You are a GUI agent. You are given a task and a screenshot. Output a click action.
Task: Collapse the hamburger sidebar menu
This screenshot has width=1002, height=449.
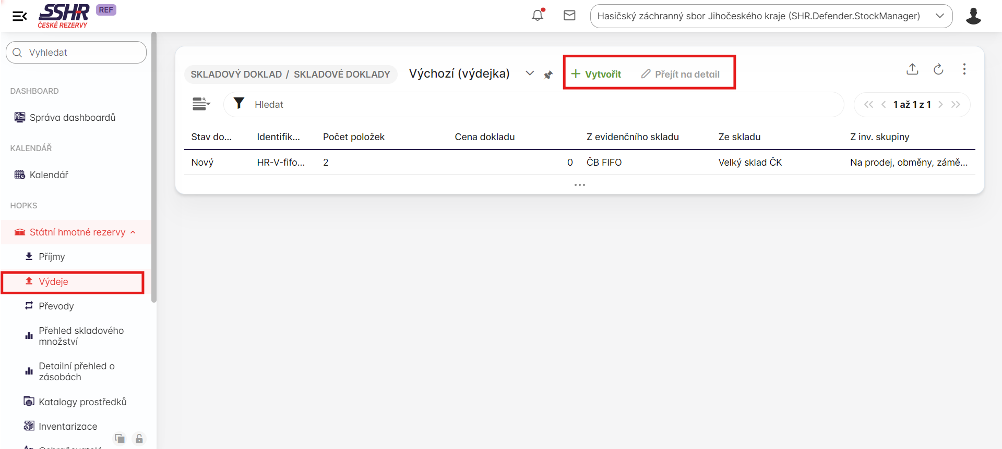coord(19,16)
